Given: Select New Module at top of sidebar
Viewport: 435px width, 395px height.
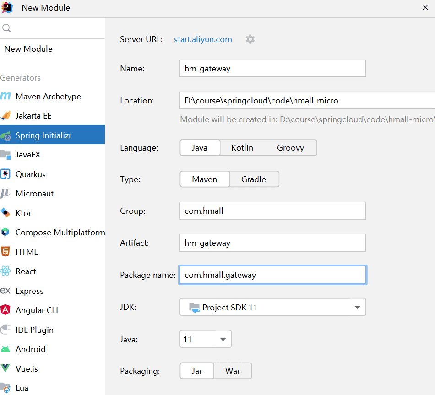Looking at the screenshot, I should tap(28, 49).
